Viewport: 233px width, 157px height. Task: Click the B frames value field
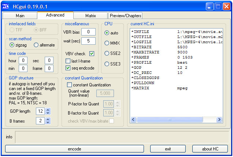click(x=40, y=121)
